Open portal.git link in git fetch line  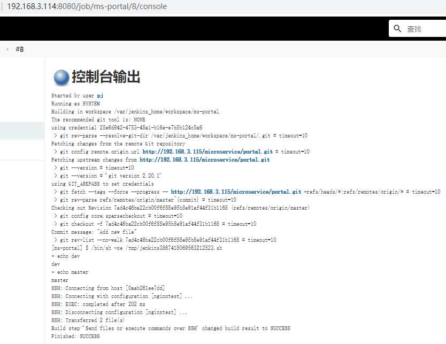[x=236, y=192]
